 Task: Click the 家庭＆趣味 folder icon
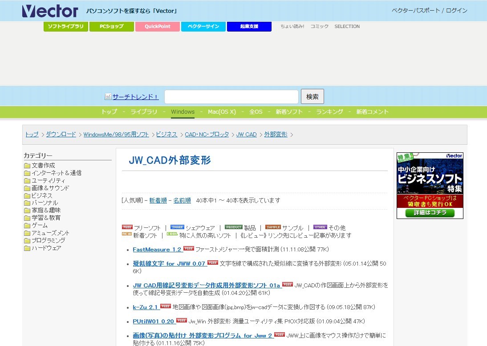(27, 211)
